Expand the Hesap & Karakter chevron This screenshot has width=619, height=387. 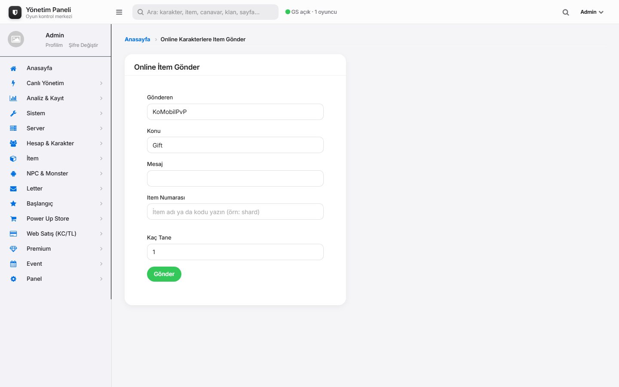[101, 144]
